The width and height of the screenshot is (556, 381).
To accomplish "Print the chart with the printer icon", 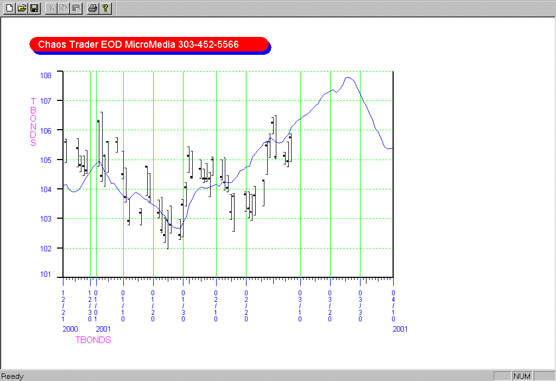I will click(93, 8).
